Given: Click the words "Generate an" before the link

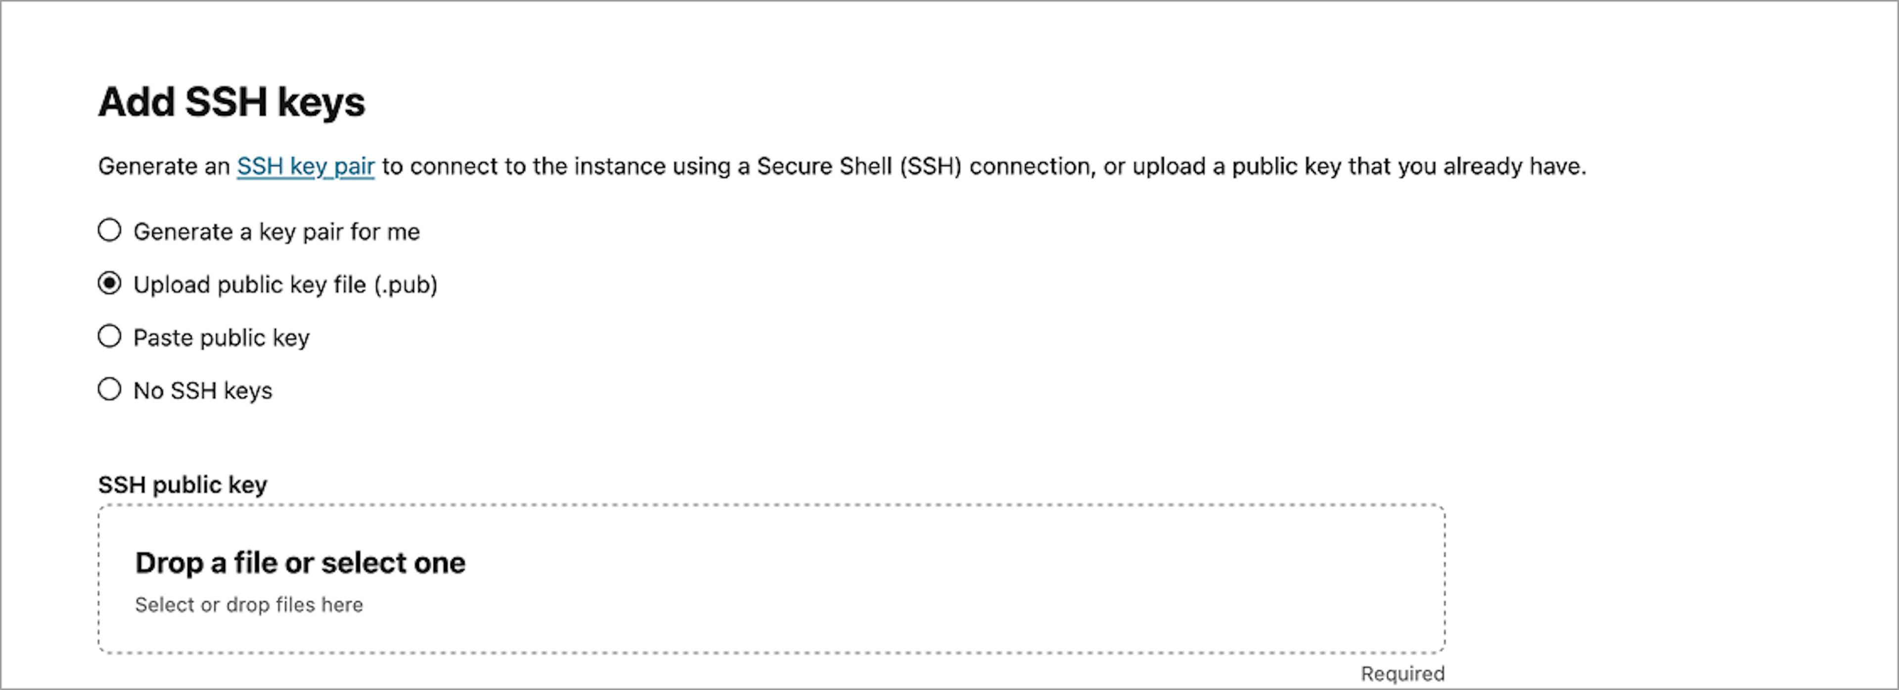Looking at the screenshot, I should [x=164, y=166].
